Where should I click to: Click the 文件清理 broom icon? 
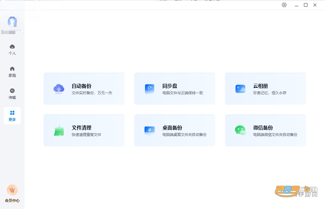click(59, 131)
